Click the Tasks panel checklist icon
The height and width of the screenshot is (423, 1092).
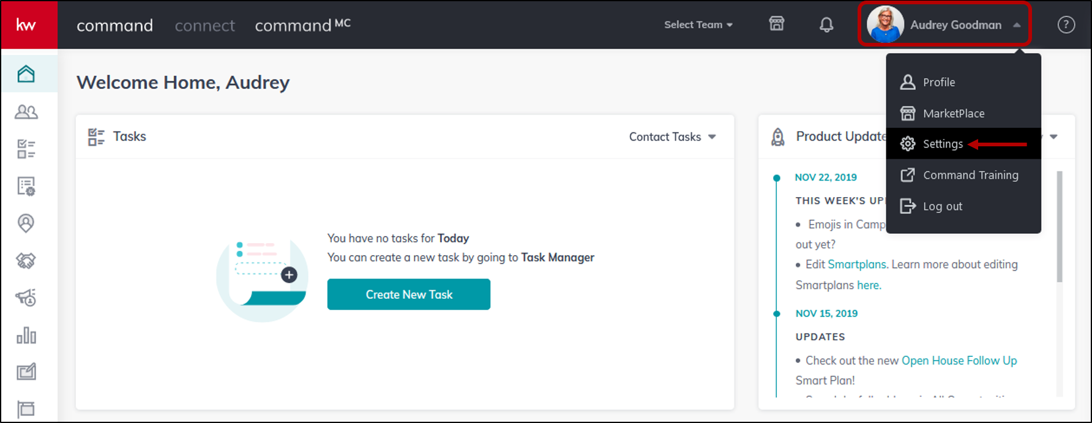(x=96, y=137)
